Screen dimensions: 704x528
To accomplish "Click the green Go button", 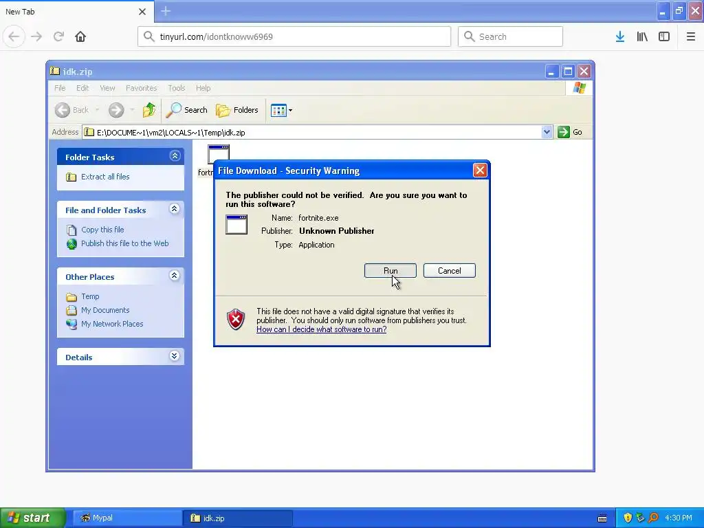I will (570, 132).
